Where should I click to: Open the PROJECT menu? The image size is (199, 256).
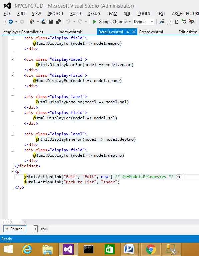pos(56,14)
